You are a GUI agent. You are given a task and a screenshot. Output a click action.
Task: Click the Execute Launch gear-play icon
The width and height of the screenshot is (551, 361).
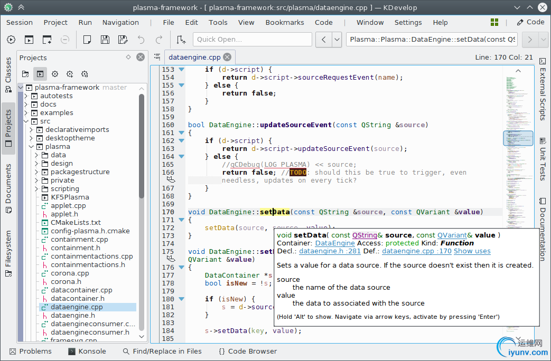click(12, 40)
